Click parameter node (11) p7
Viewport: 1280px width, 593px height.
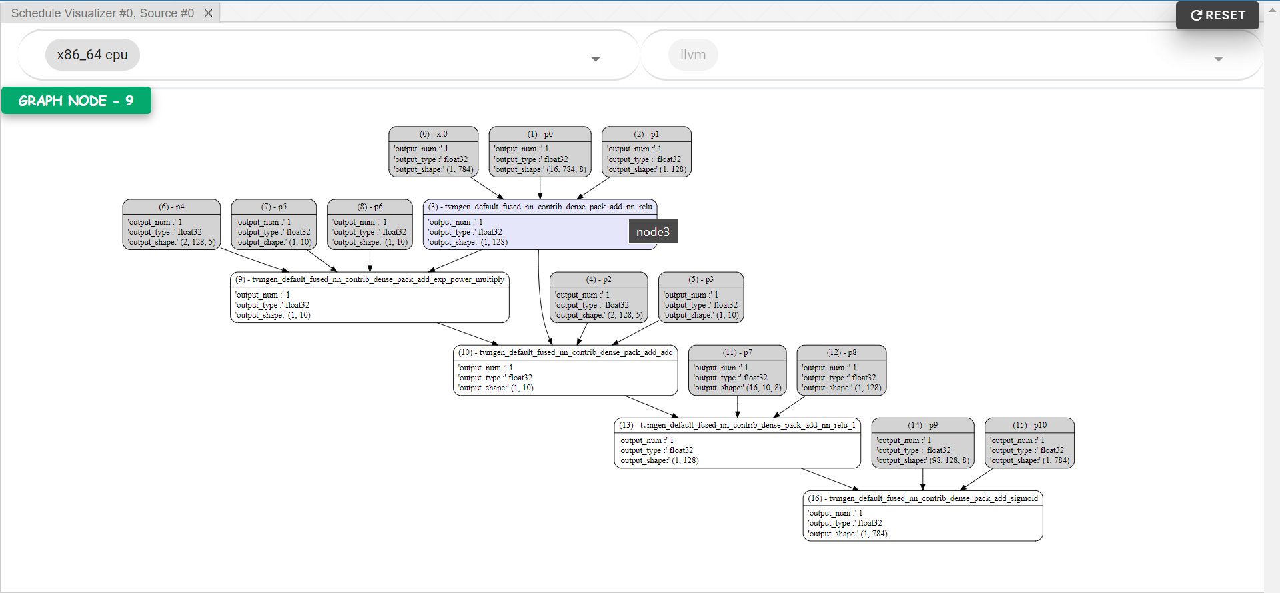tap(737, 370)
